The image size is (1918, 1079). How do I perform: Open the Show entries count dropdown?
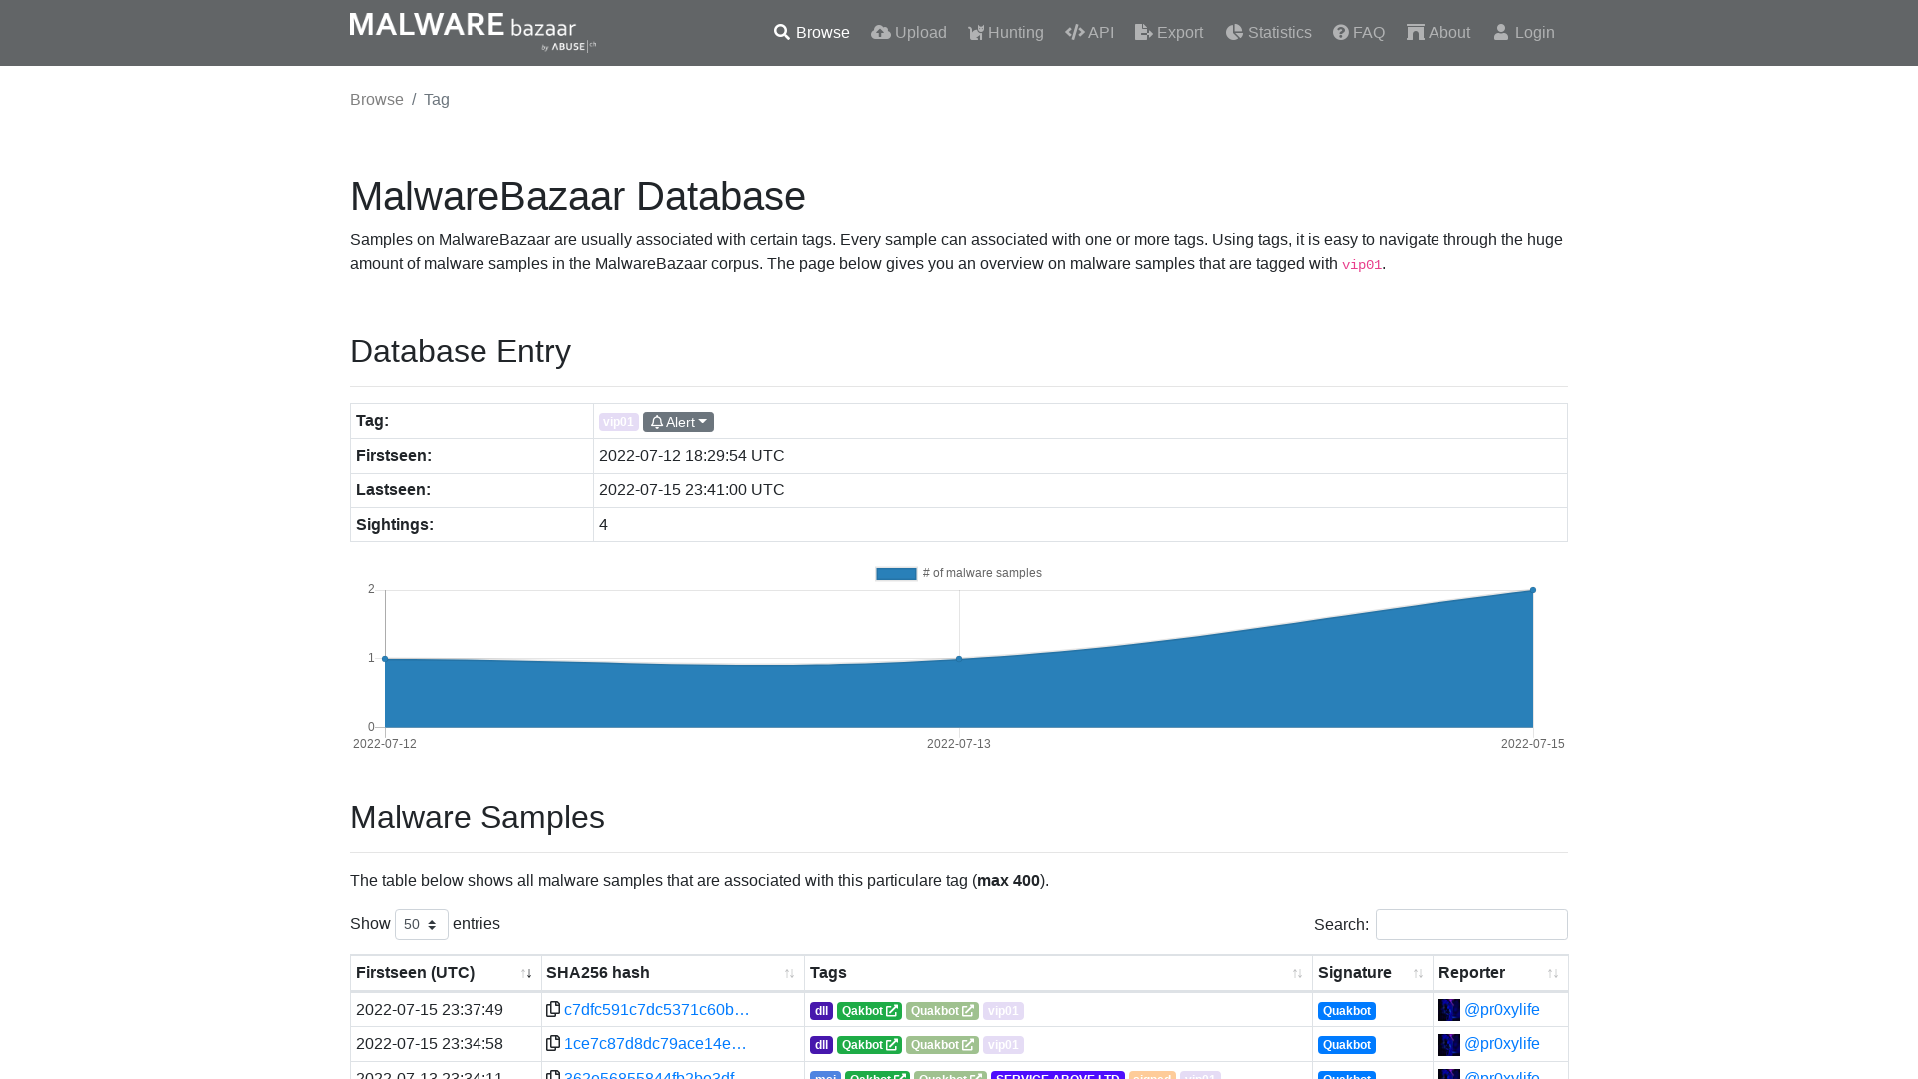tap(421, 924)
